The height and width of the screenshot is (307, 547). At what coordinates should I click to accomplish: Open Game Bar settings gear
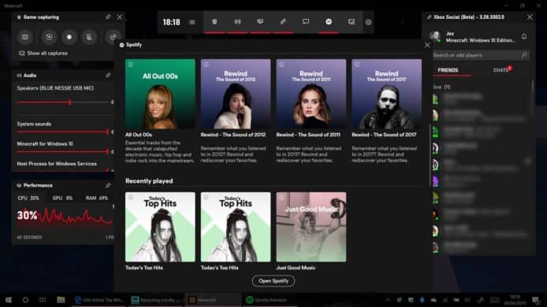[x=368, y=22]
